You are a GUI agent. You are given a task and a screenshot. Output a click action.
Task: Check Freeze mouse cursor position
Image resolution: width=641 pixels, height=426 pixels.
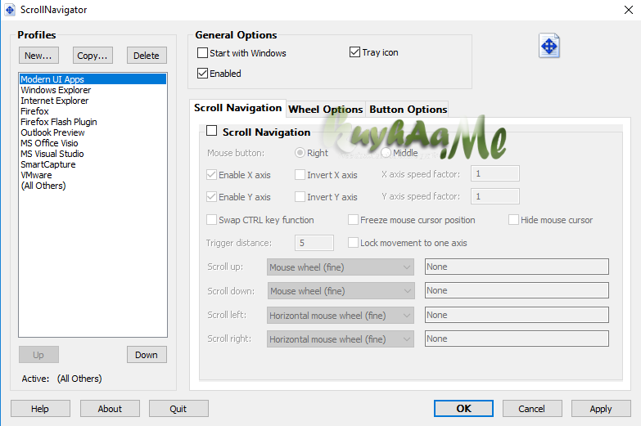tap(353, 220)
